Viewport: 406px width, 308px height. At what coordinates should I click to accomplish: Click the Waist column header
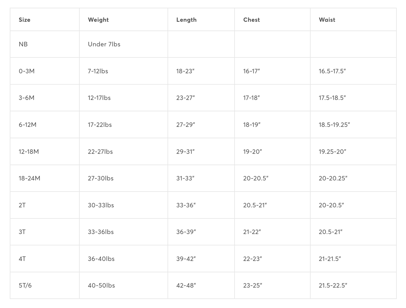coord(327,20)
